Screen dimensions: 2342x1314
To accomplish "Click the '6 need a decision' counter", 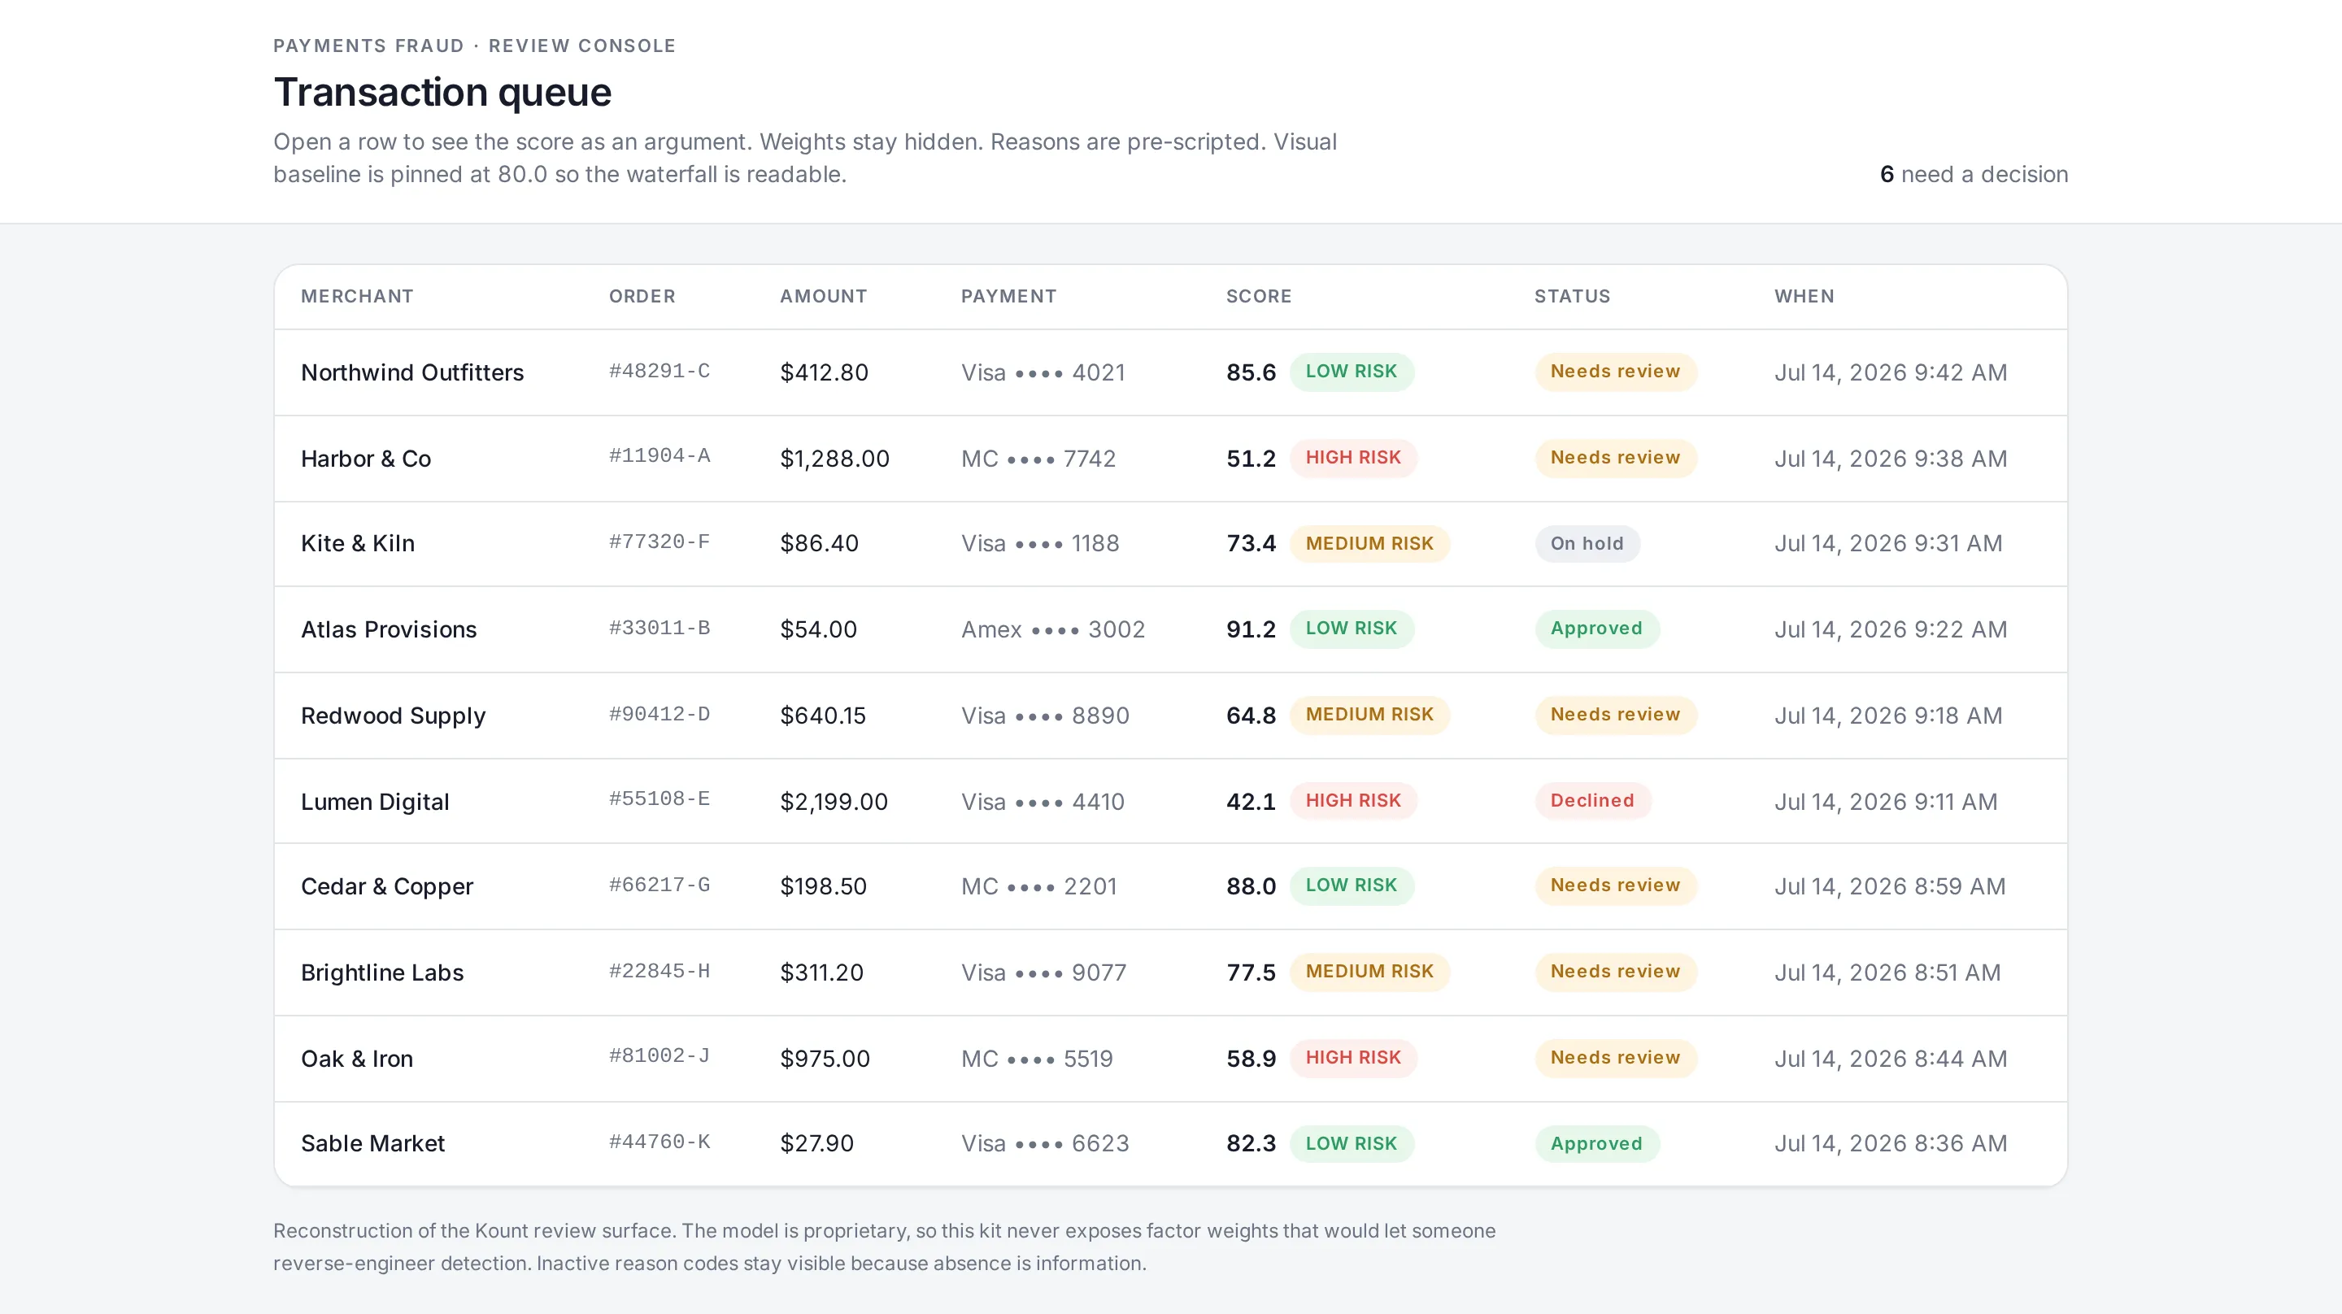I will (x=1974, y=175).
